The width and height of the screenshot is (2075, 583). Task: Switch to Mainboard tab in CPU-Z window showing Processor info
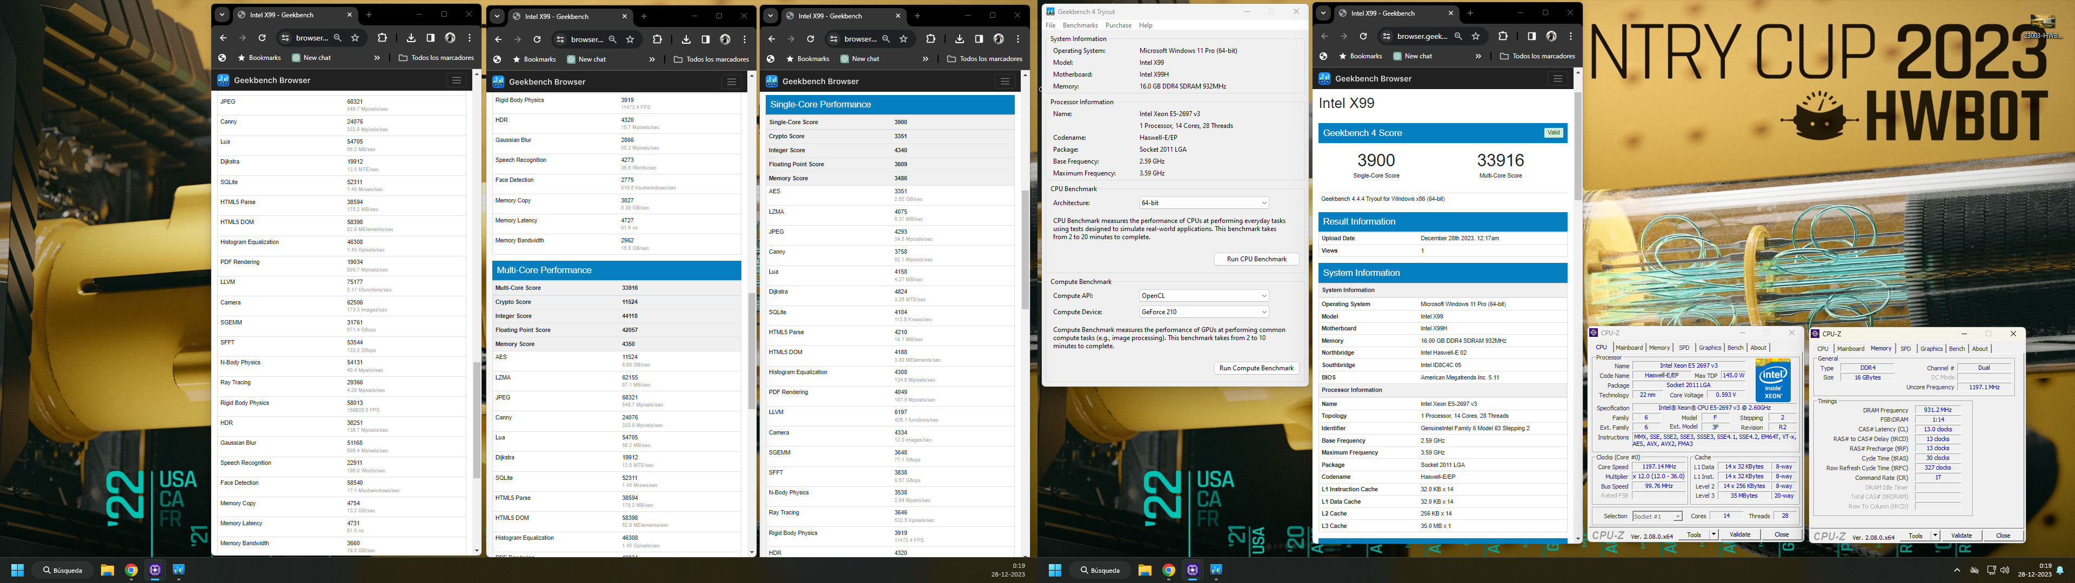[1629, 348]
